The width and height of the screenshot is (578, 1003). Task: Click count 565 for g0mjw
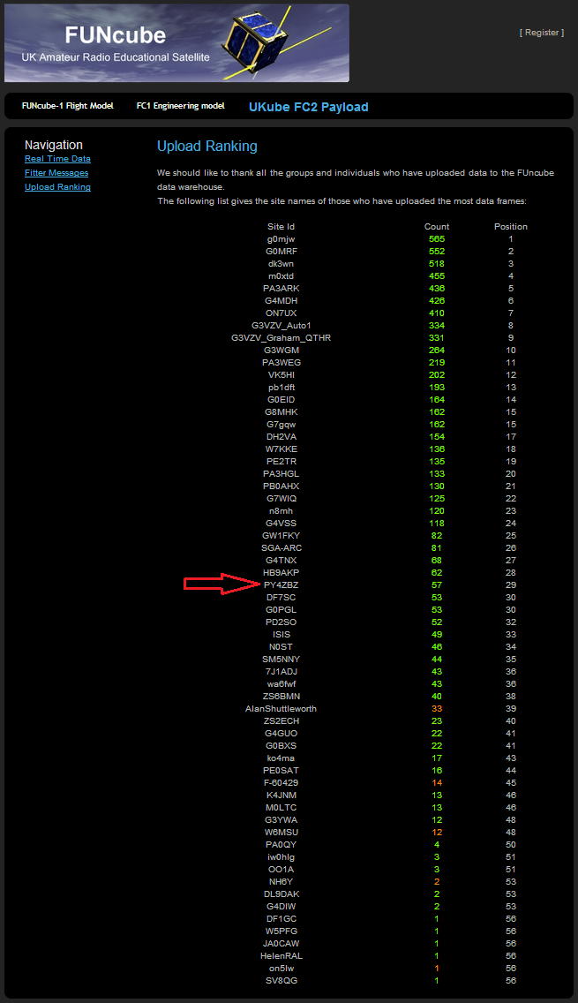(x=437, y=239)
